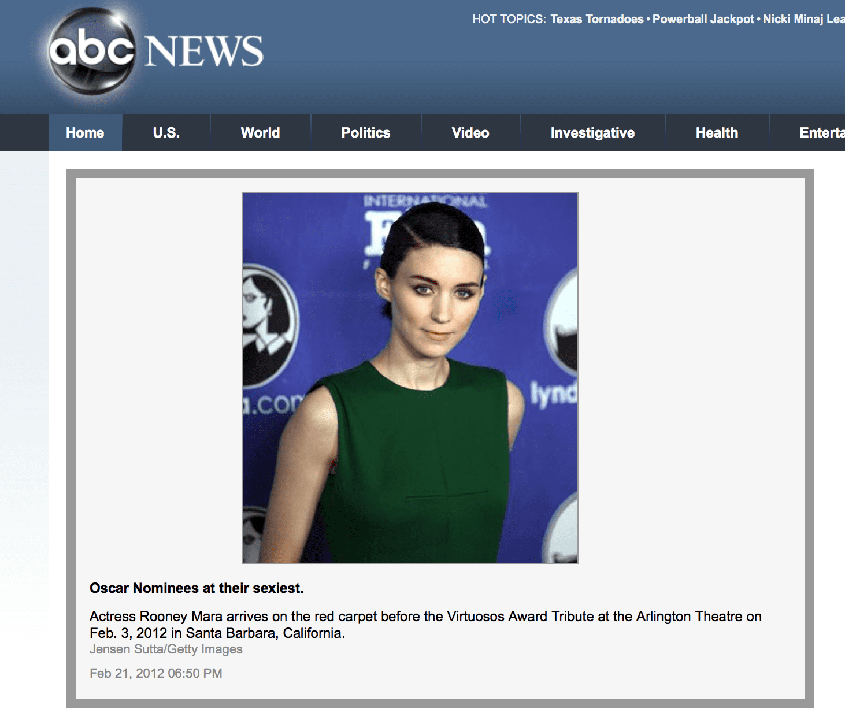Click the Feb 21, 2012 timestamp
Viewport: 845px width, 713px height.
pyautogui.click(x=156, y=674)
